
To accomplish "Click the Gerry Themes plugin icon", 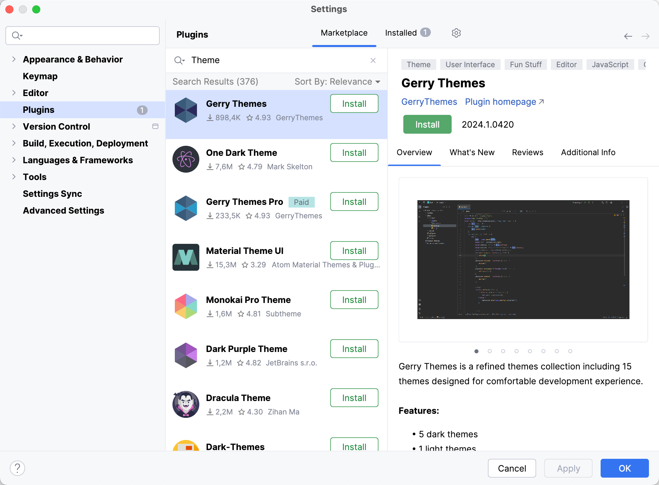I will point(185,110).
